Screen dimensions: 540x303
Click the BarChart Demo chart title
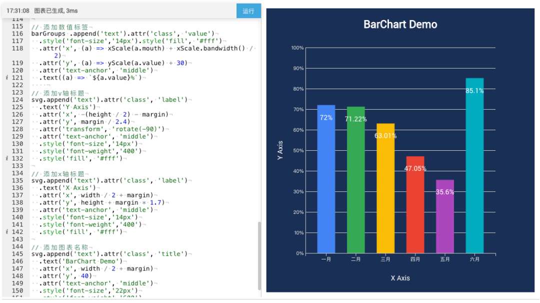[x=400, y=24]
